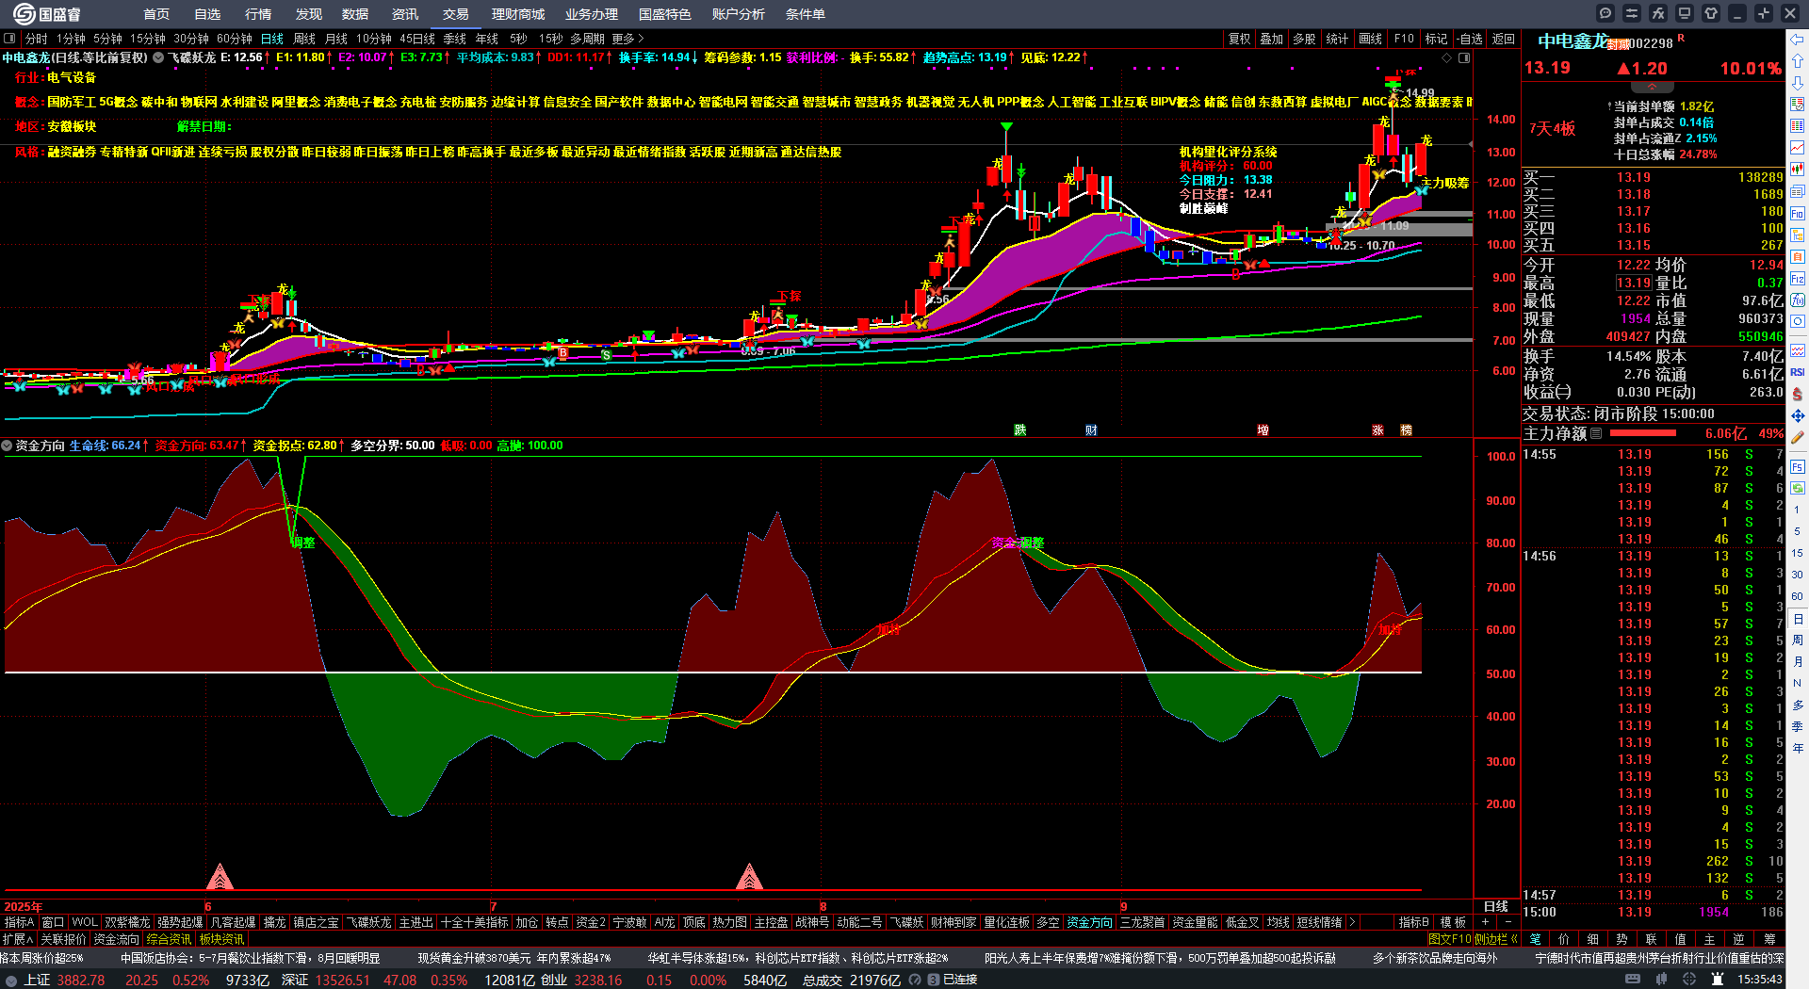Click the F10 company info button

[1404, 39]
